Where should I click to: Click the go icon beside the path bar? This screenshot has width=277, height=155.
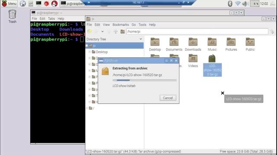tap(272, 31)
